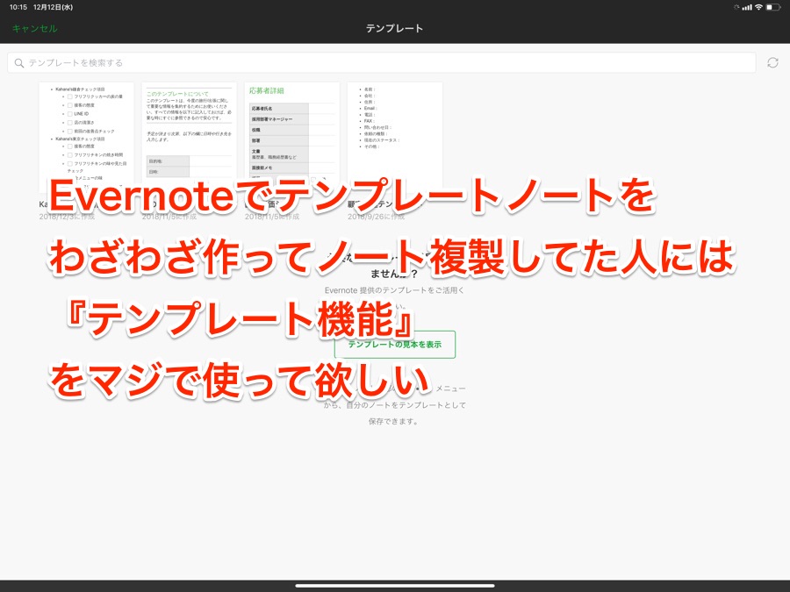Tap the cellular signal icon

[x=747, y=7]
